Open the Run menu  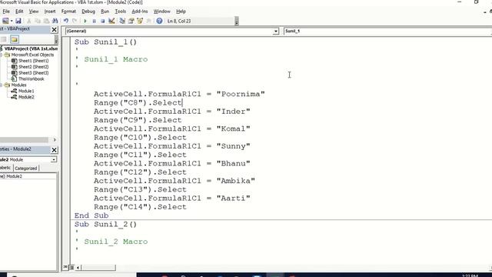[105, 12]
